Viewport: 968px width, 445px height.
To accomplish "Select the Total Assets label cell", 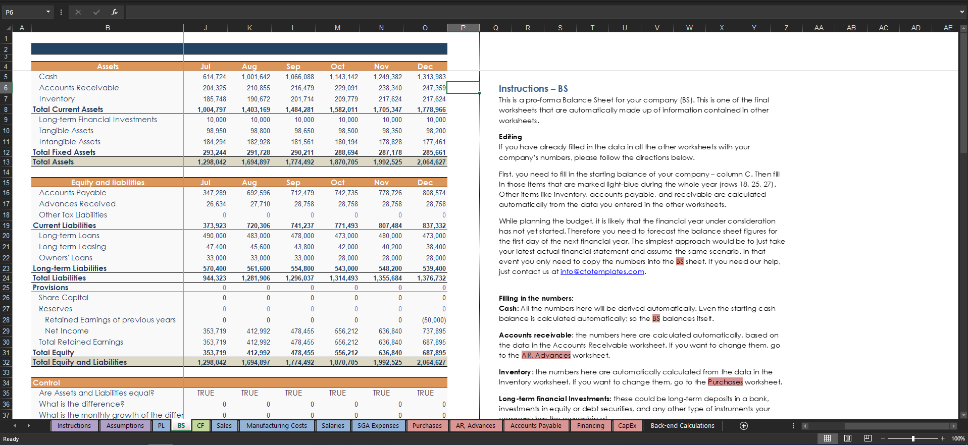I will click(x=108, y=162).
